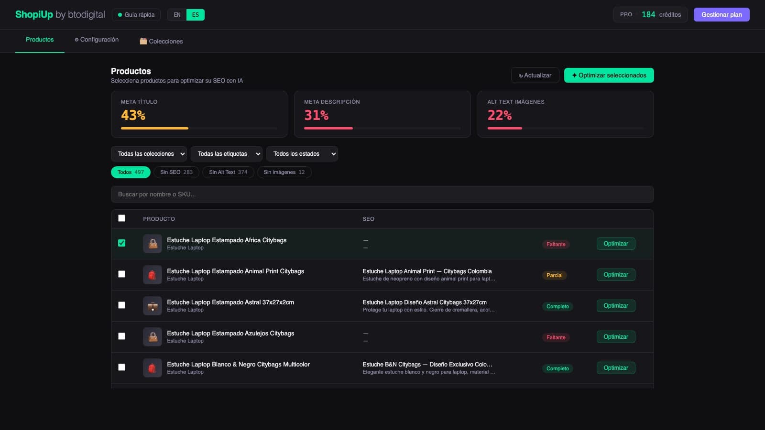Open the Africa Citybags product thumbnail
The image size is (765, 430).
153,244
